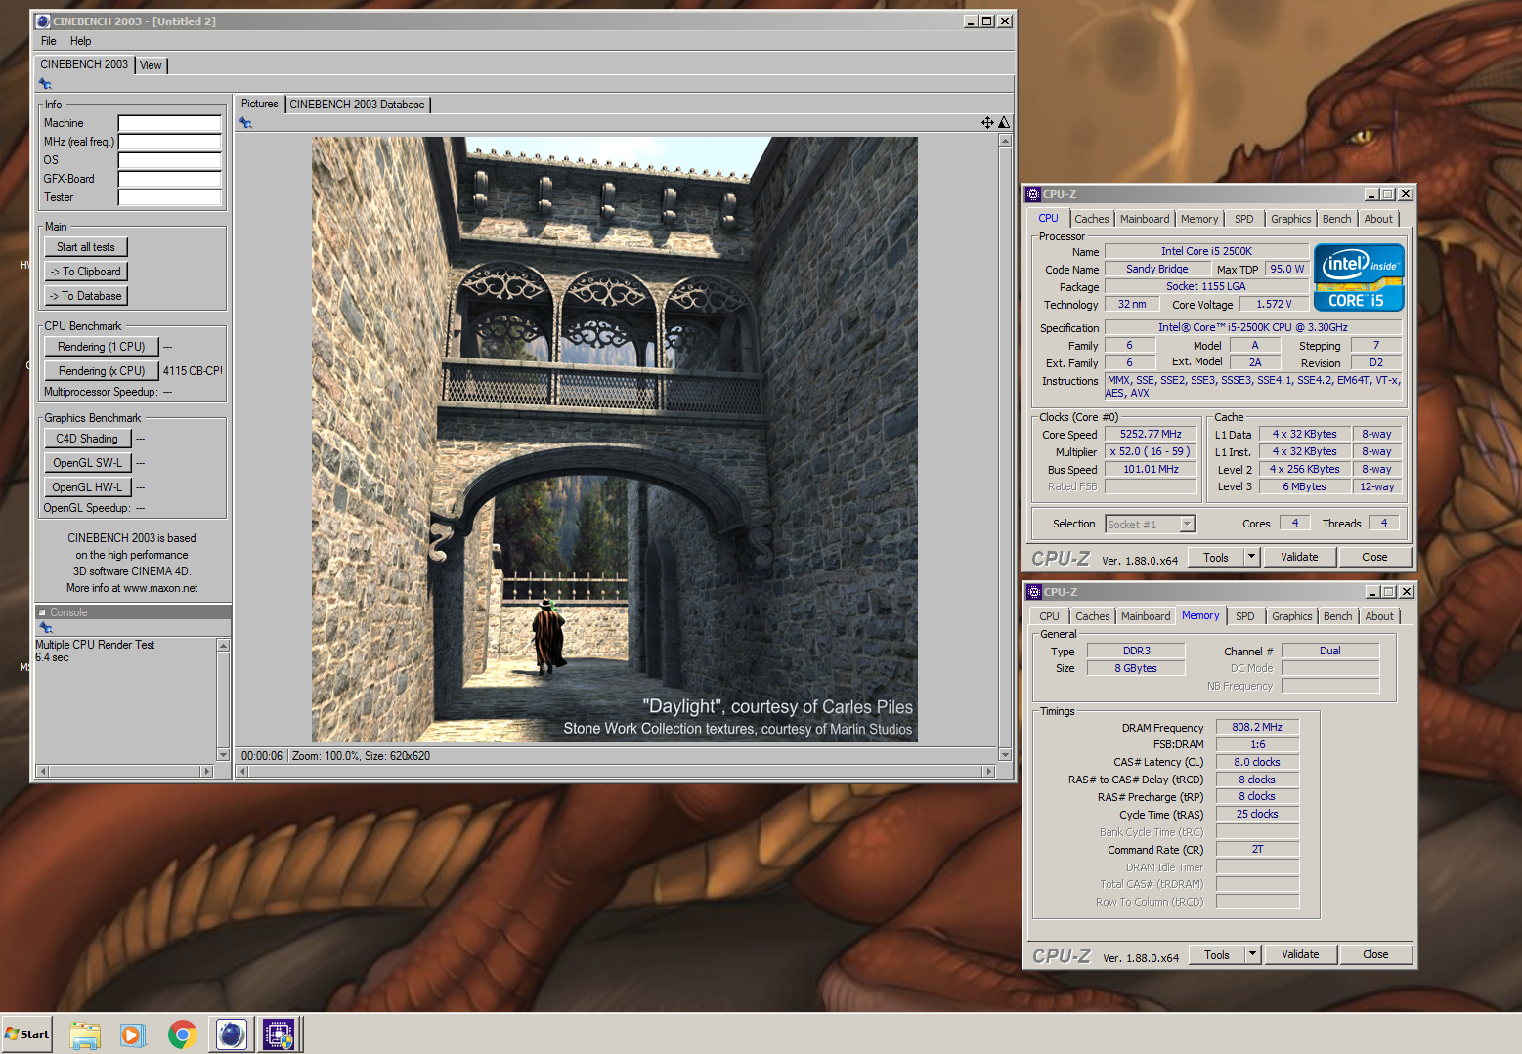Open About tab in upper CPU-Z window
This screenshot has width=1522, height=1054.
click(1379, 219)
